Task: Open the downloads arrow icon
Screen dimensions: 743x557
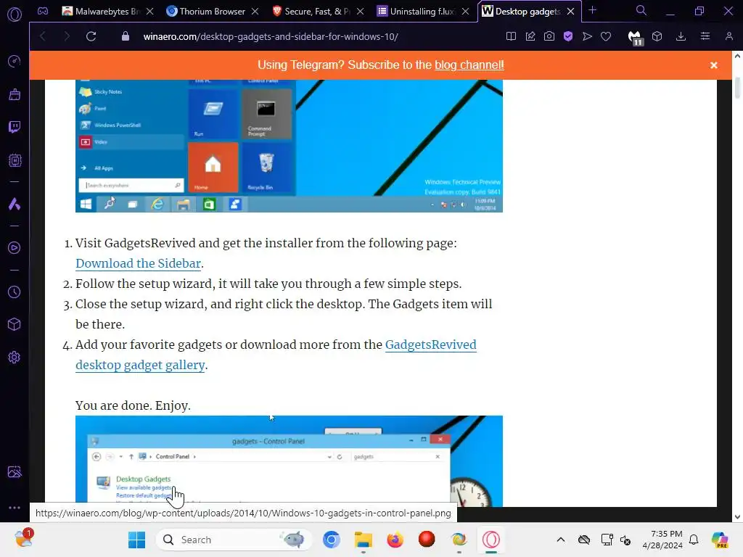Action: (x=681, y=36)
